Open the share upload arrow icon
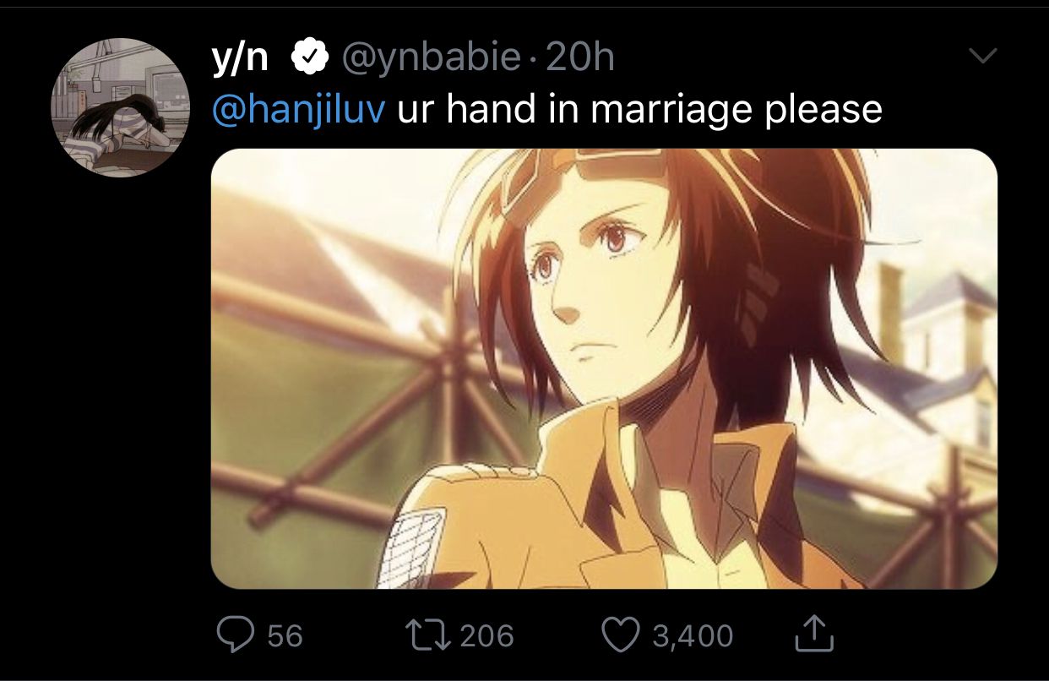The width and height of the screenshot is (1049, 681). coord(814,633)
